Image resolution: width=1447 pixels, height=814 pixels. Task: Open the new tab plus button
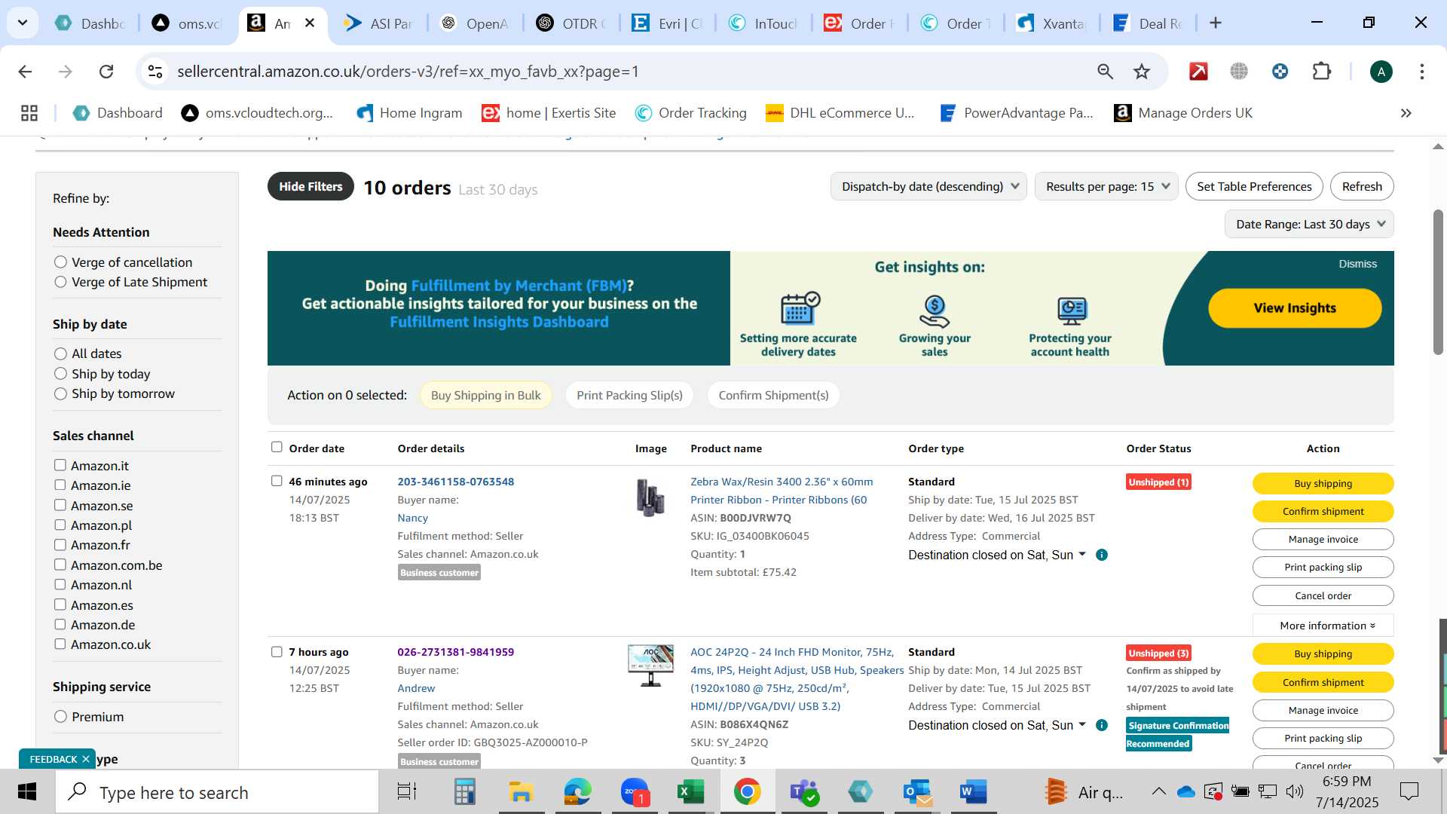click(1215, 23)
